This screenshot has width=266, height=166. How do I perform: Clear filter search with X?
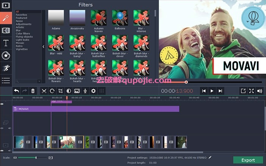pos(39,81)
